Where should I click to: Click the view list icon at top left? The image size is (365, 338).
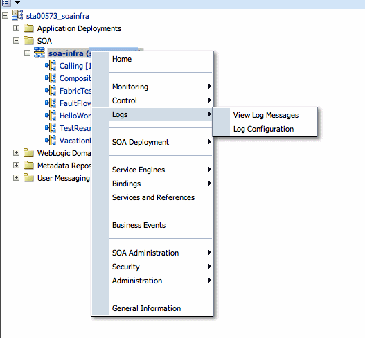6,3
